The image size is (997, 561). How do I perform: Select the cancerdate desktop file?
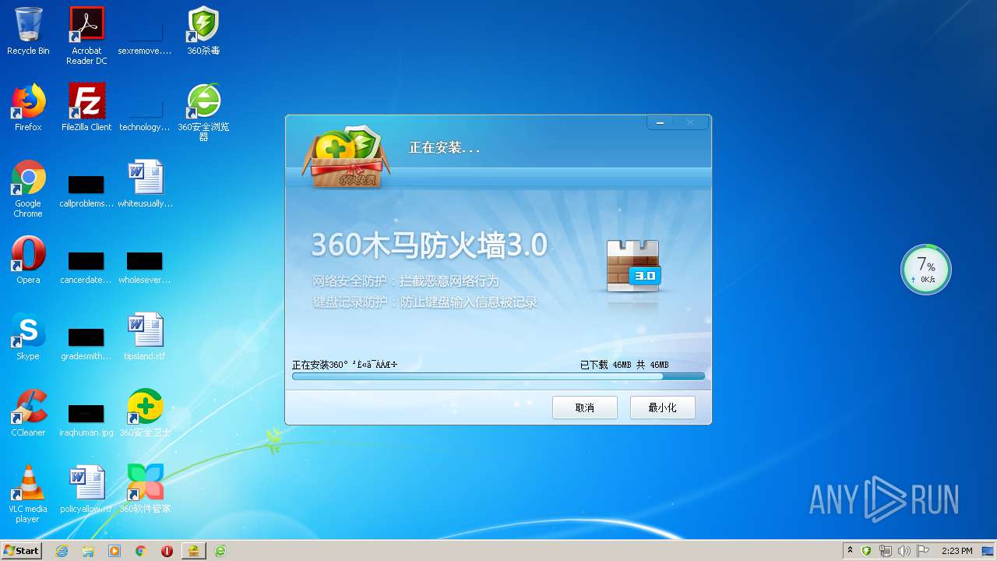pos(86,266)
